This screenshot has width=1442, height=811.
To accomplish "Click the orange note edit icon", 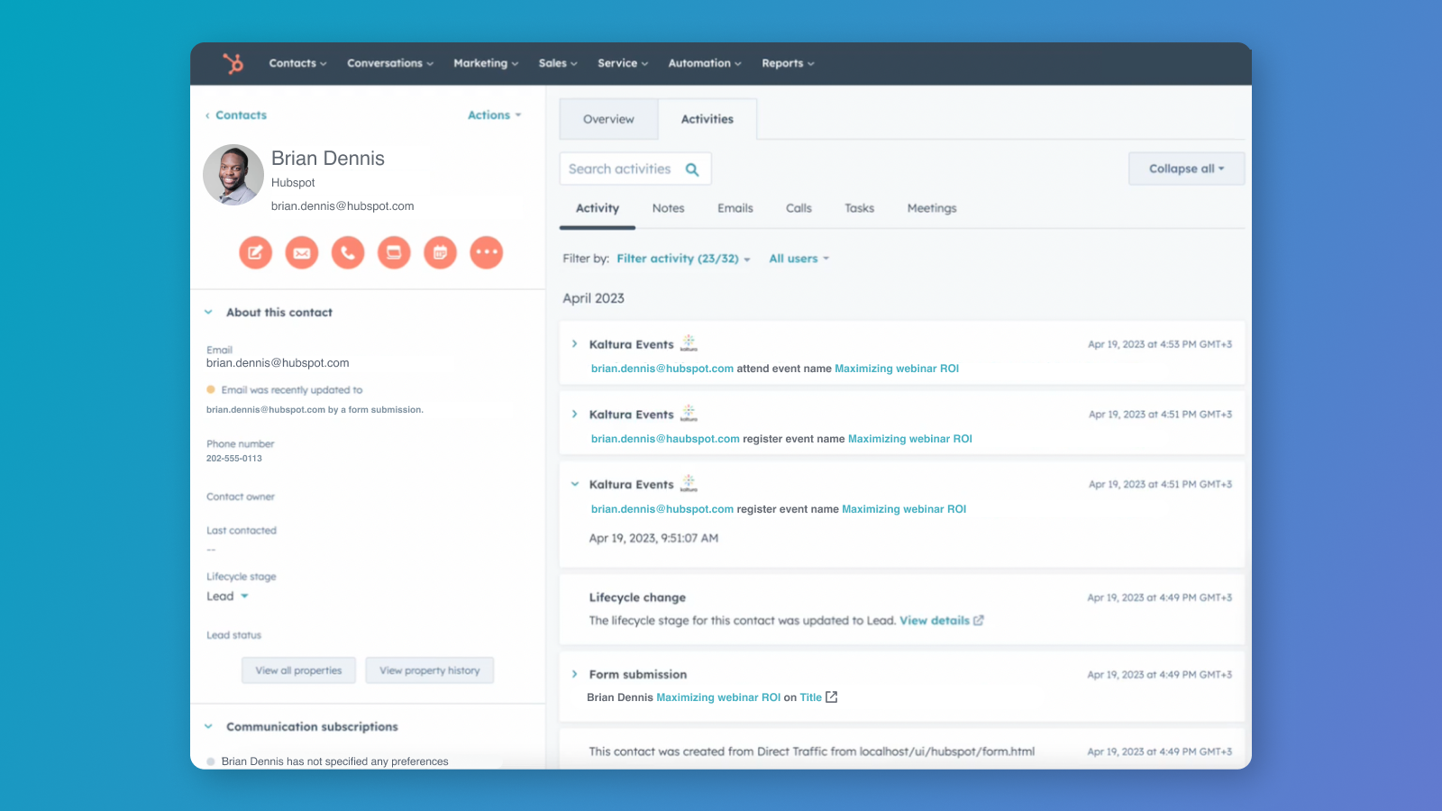I will (x=255, y=252).
